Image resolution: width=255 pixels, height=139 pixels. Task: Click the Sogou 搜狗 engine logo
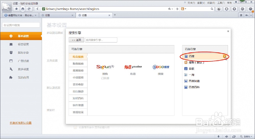tap(105, 67)
